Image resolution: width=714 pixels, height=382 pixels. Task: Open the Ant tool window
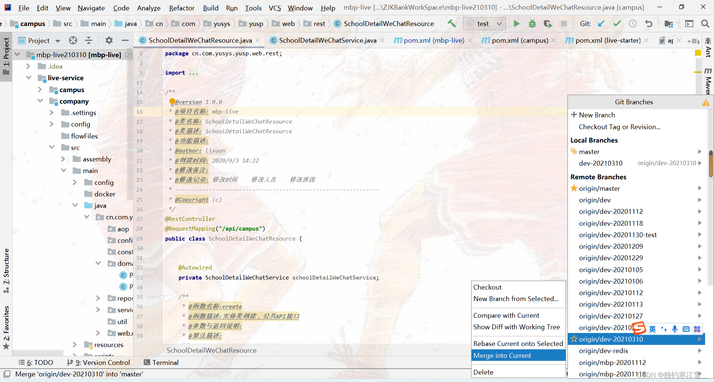point(708,48)
